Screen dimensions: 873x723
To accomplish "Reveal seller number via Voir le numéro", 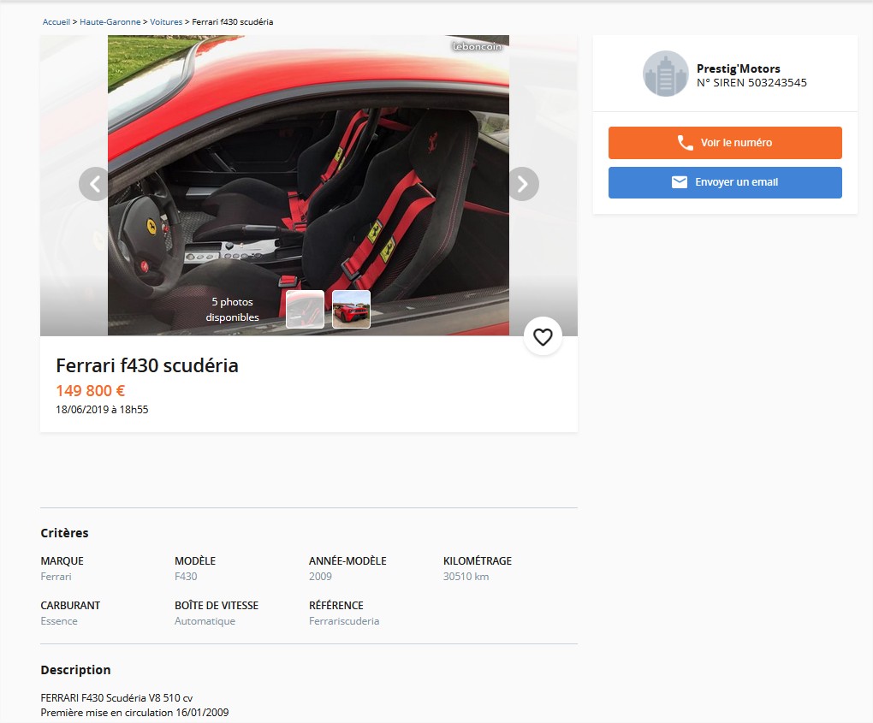I will [x=725, y=143].
